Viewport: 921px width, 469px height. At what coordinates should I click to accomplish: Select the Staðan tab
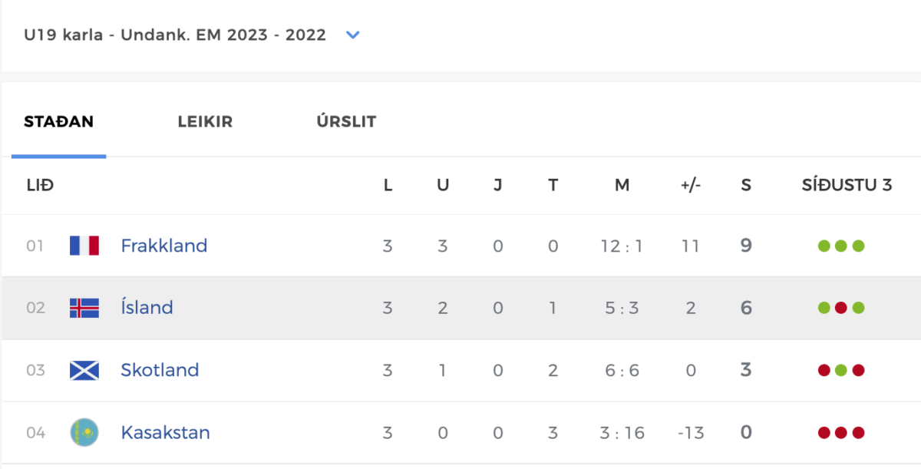coord(58,122)
